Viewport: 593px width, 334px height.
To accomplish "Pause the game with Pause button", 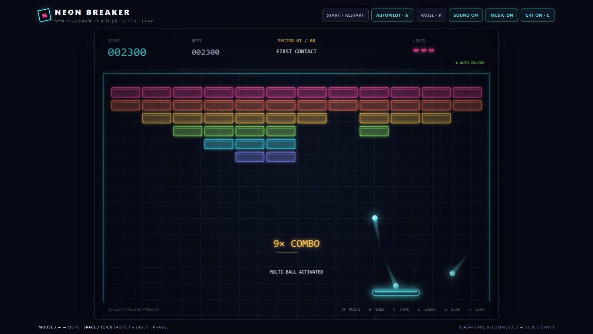I will [x=431, y=15].
